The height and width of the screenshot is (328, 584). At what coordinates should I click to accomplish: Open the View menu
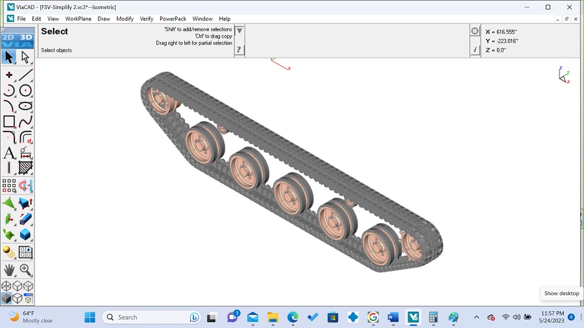pyautogui.click(x=53, y=19)
